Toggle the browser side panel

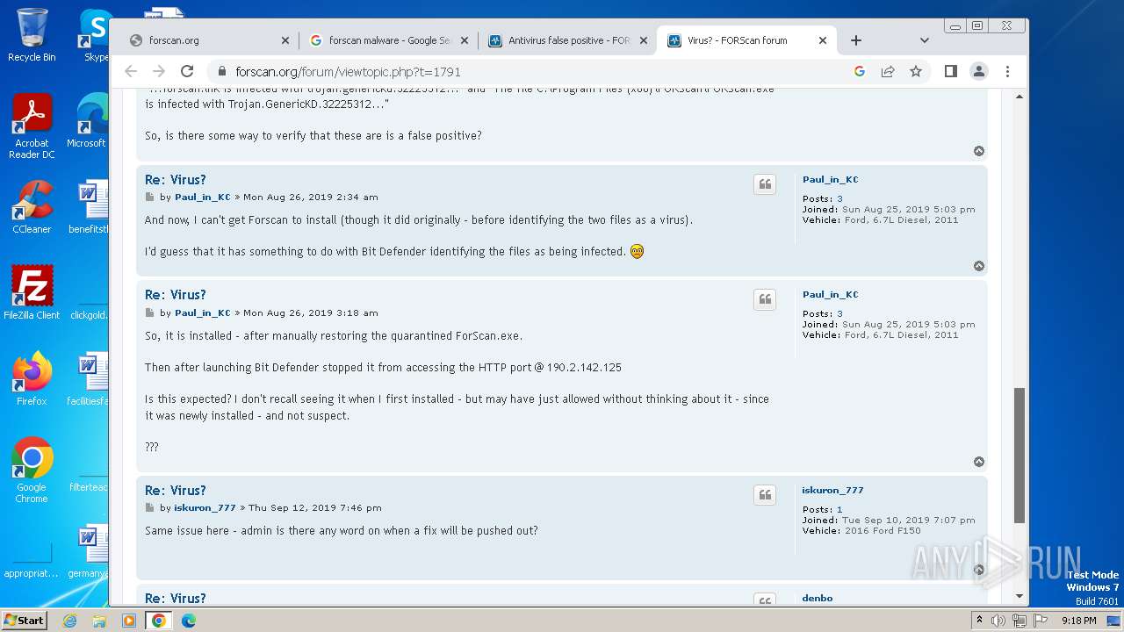pos(951,71)
